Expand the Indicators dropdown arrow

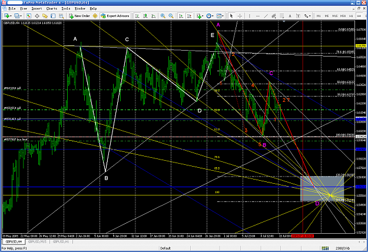click(x=203, y=16)
